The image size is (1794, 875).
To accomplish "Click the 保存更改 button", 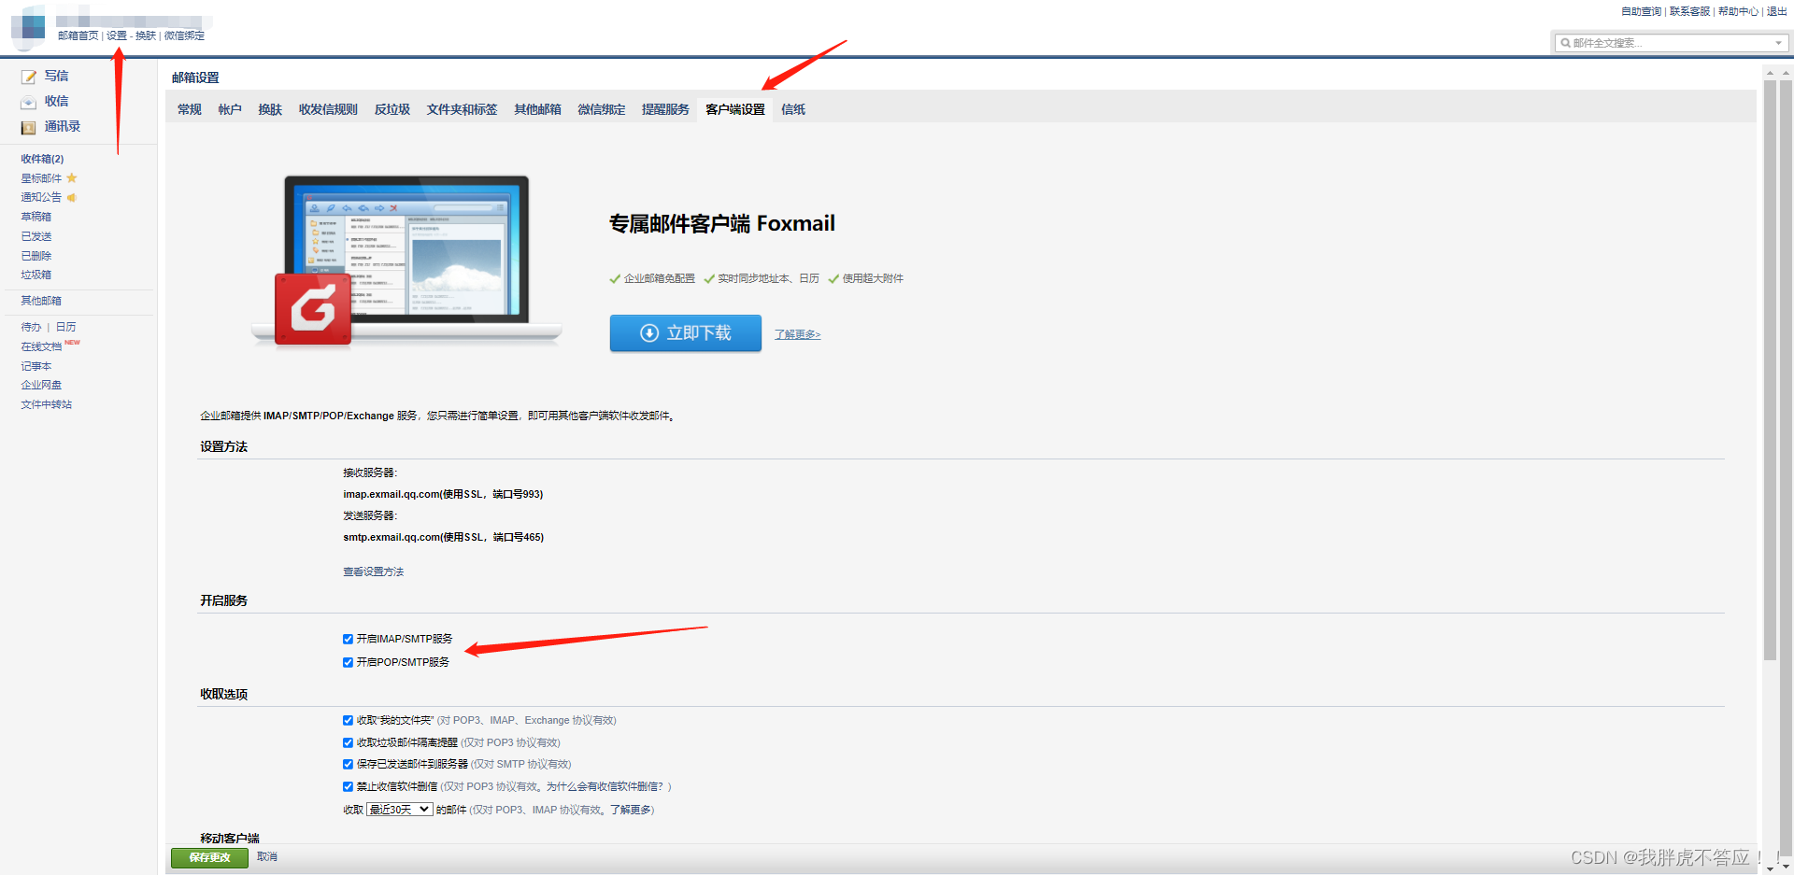I will click(x=209, y=857).
